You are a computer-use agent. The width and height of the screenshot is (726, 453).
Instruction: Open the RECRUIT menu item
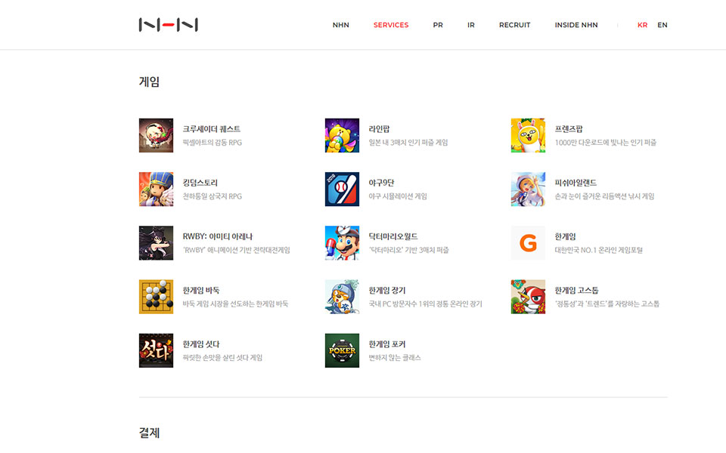(x=514, y=25)
